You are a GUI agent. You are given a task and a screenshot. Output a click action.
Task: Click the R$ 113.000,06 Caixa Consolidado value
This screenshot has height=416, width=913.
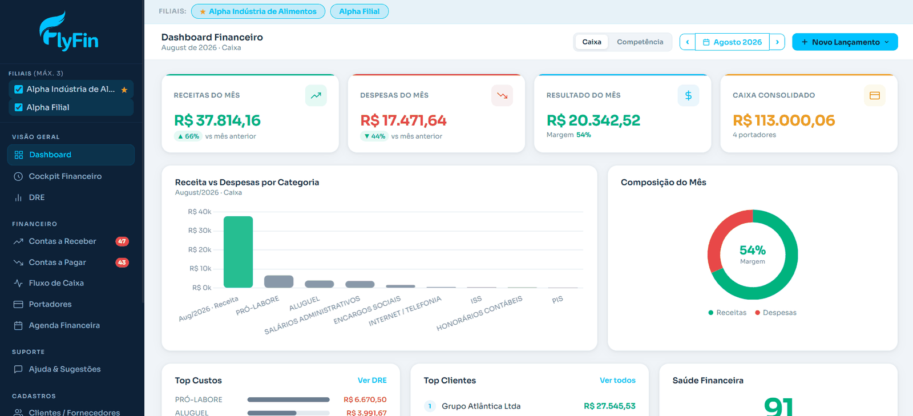783,120
